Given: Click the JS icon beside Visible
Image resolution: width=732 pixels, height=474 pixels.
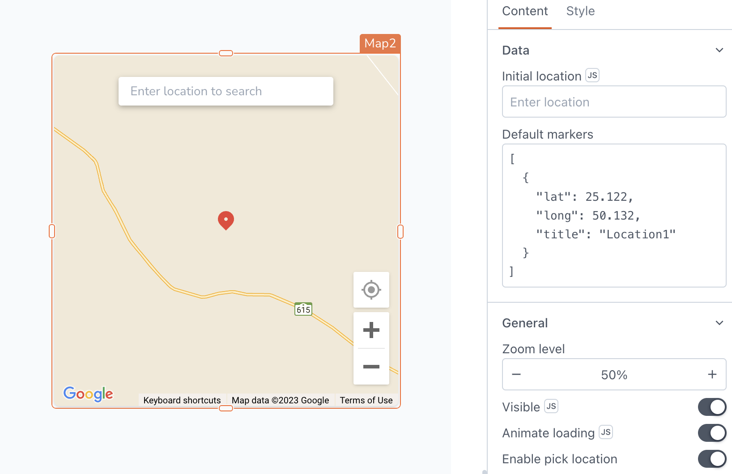Looking at the screenshot, I should (551, 406).
